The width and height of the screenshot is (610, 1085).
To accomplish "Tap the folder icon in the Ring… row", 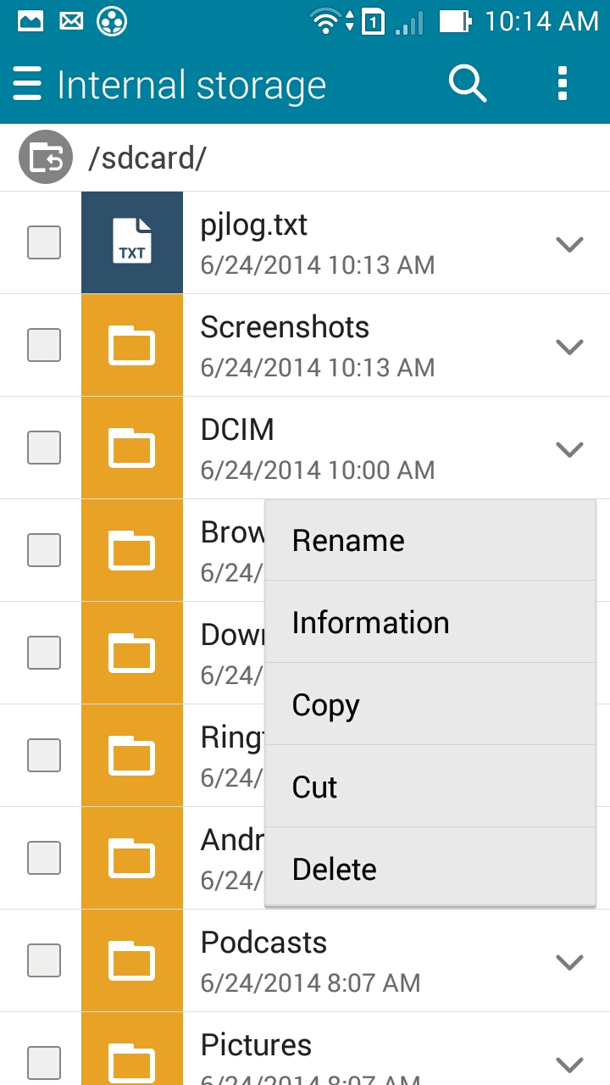I will click(132, 755).
